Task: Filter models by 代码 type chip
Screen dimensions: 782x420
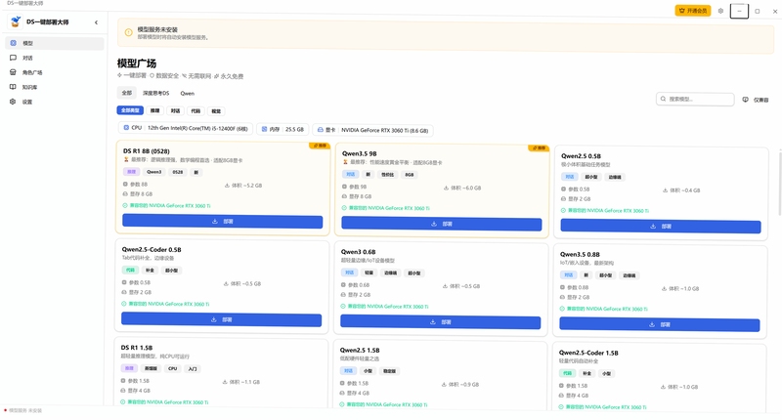Action: [195, 110]
